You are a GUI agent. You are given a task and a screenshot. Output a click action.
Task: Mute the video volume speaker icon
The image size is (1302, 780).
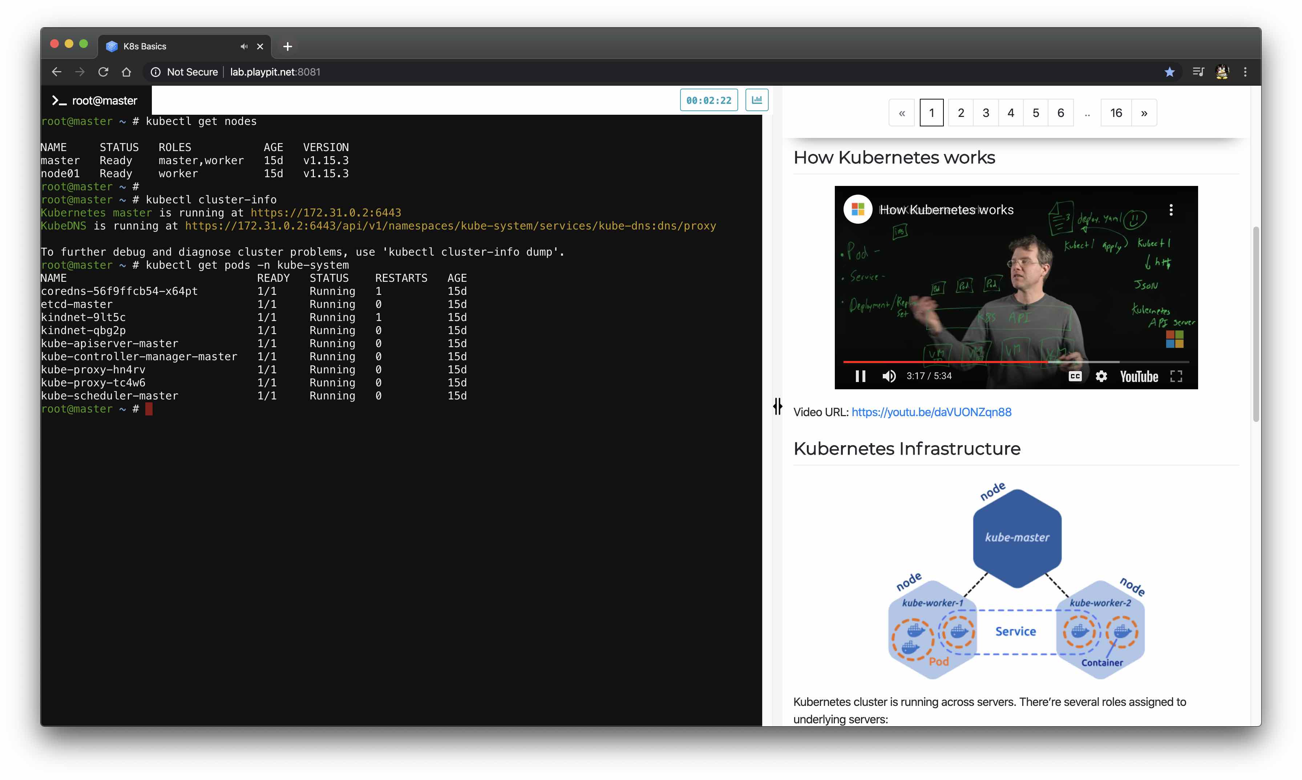click(x=889, y=376)
